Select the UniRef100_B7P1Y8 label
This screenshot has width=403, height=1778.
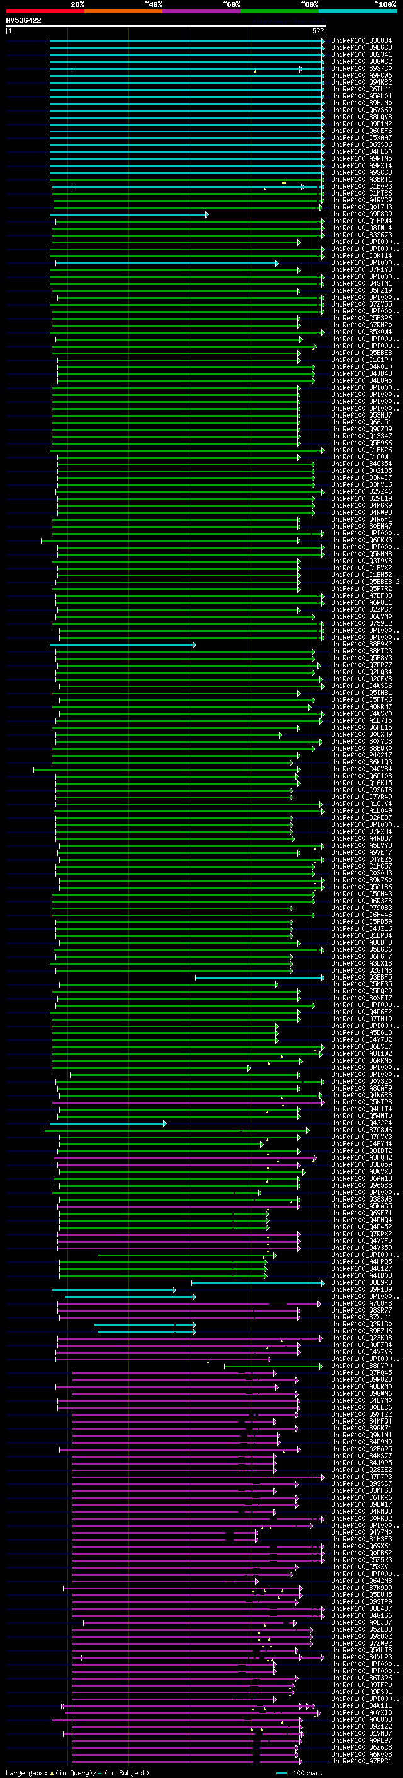click(361, 270)
